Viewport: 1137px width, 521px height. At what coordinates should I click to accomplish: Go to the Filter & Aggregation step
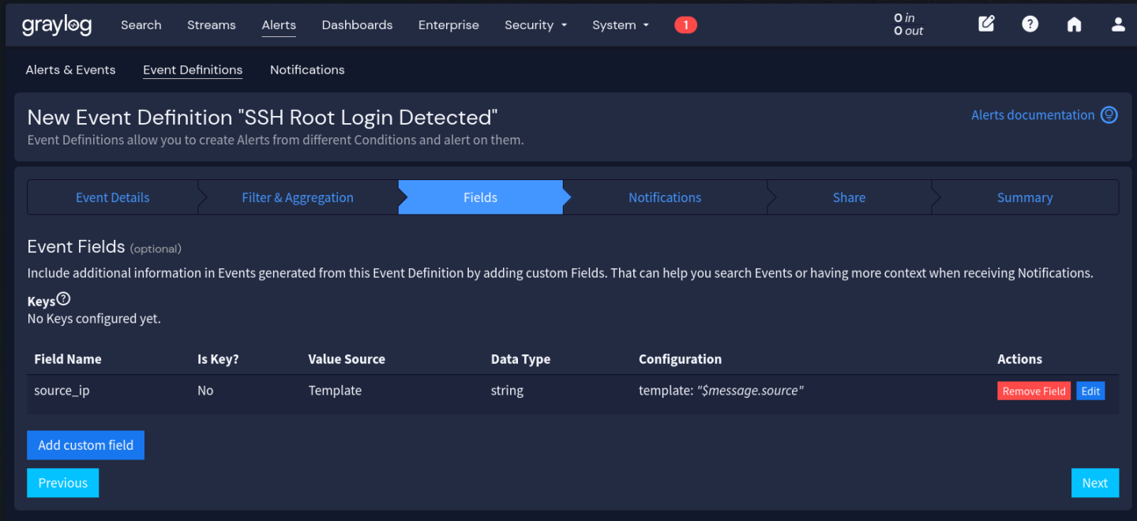click(x=297, y=197)
